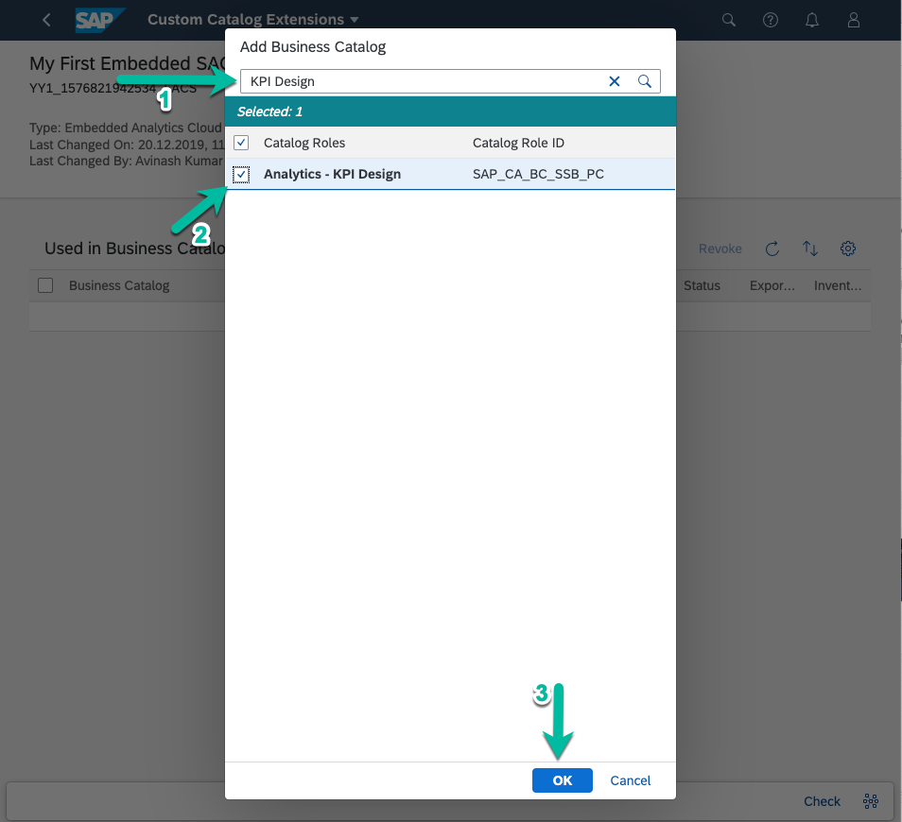Toggle the select-all Catalog Roles checkbox
The image size is (902, 822).
pos(241,143)
